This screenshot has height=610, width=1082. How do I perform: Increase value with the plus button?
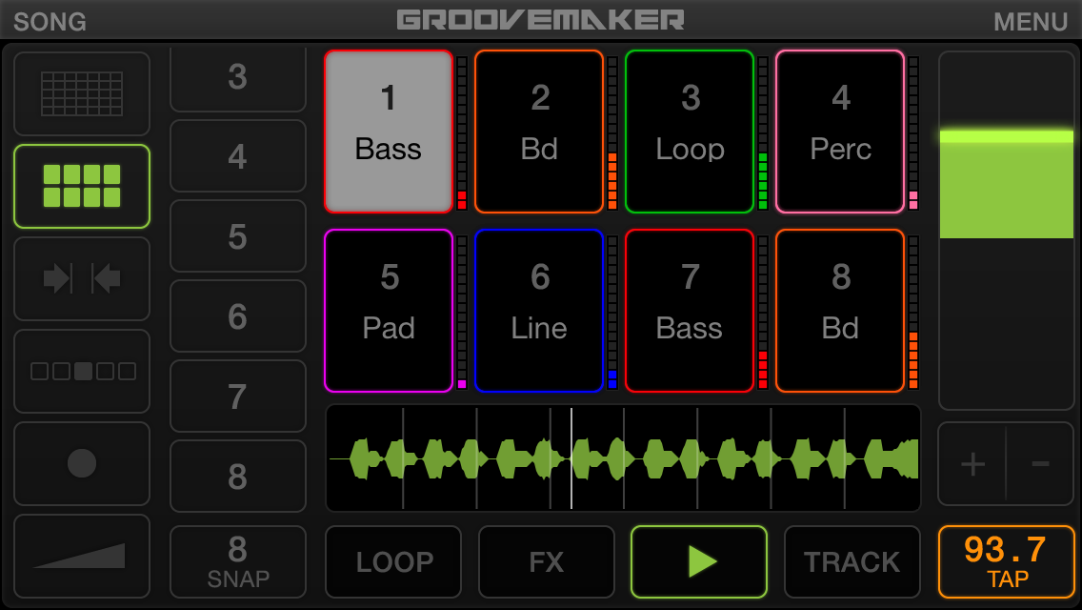click(x=973, y=463)
